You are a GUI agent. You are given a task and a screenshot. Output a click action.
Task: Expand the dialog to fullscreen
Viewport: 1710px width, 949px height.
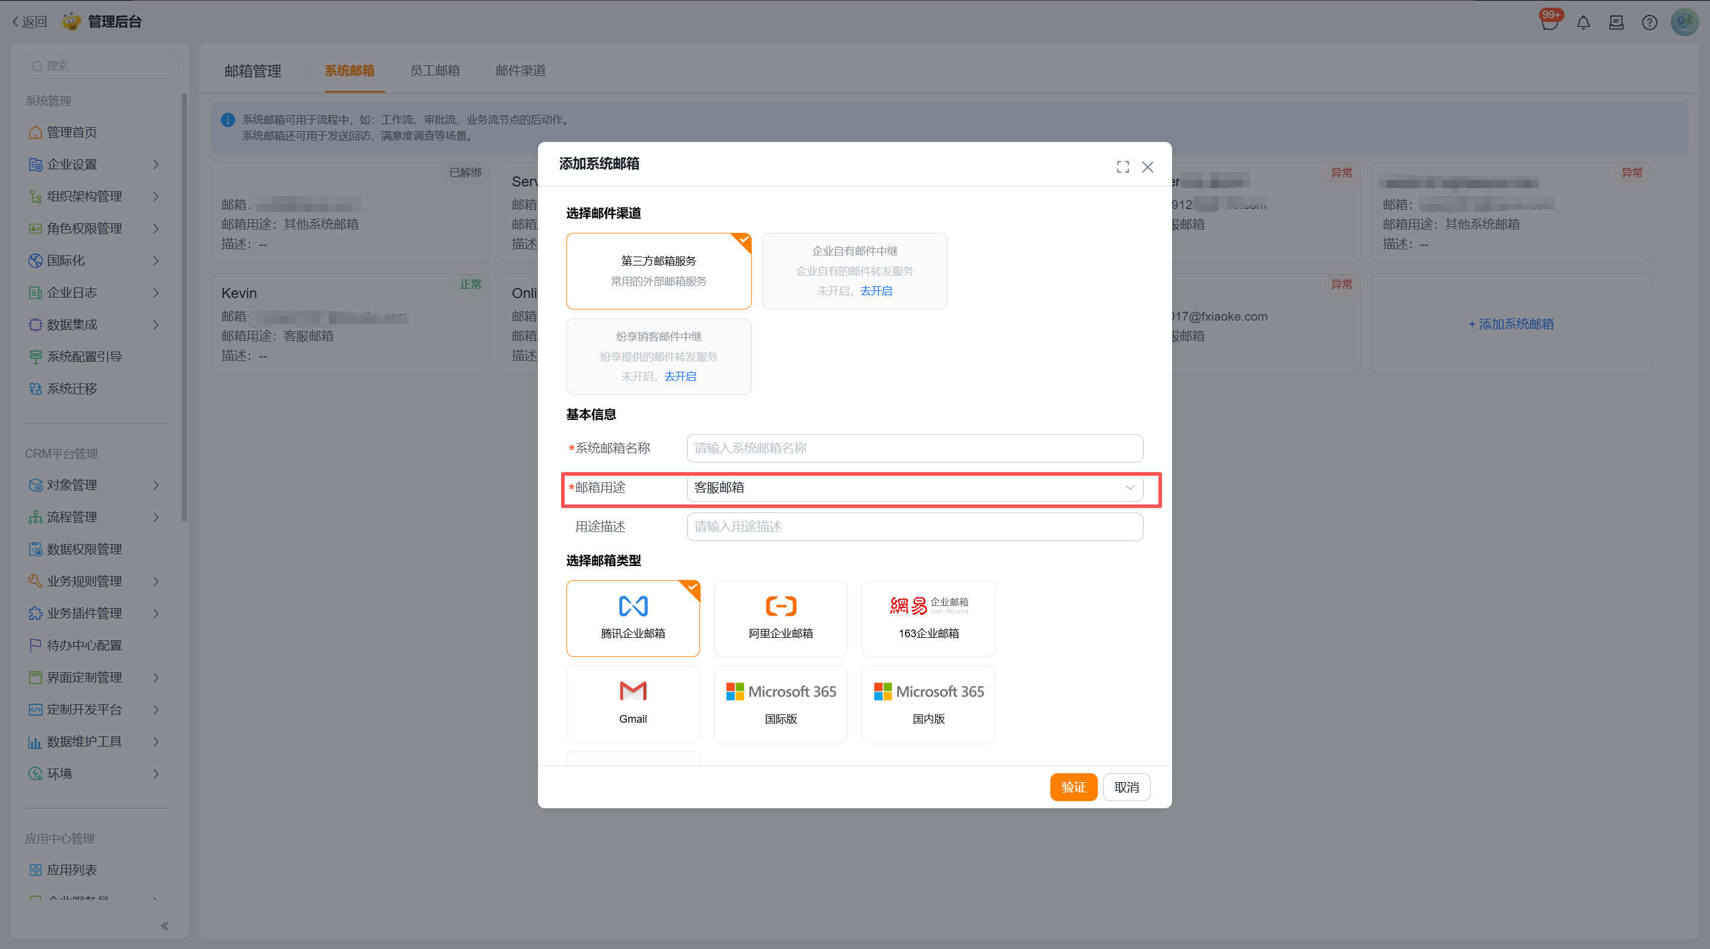pyautogui.click(x=1123, y=167)
